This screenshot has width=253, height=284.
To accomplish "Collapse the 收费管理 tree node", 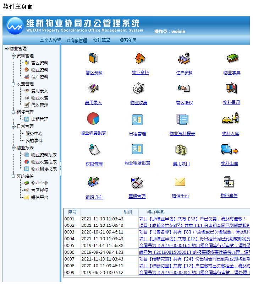I will tap(13, 84).
